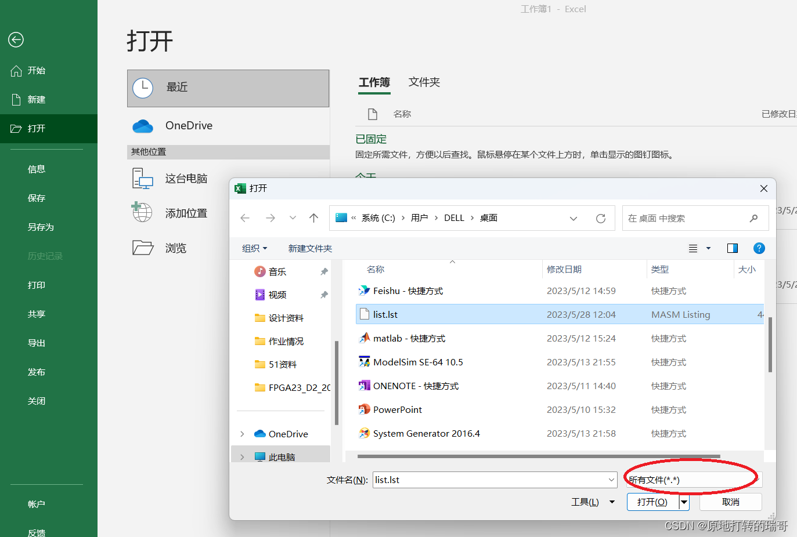Open the 组织 dropdown menu
This screenshot has height=537, width=797.
coord(254,248)
